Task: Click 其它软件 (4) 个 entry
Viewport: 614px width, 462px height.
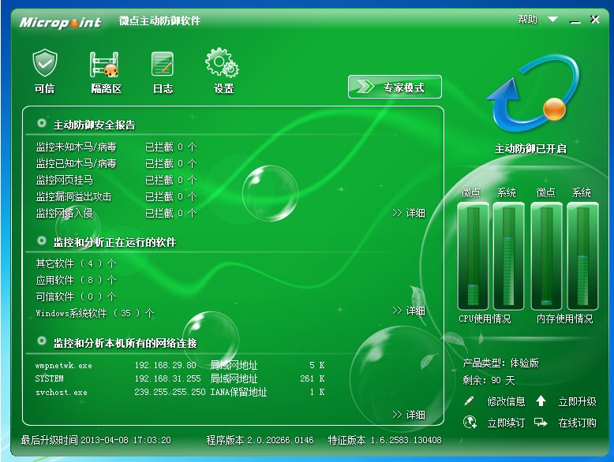Action: [x=76, y=263]
